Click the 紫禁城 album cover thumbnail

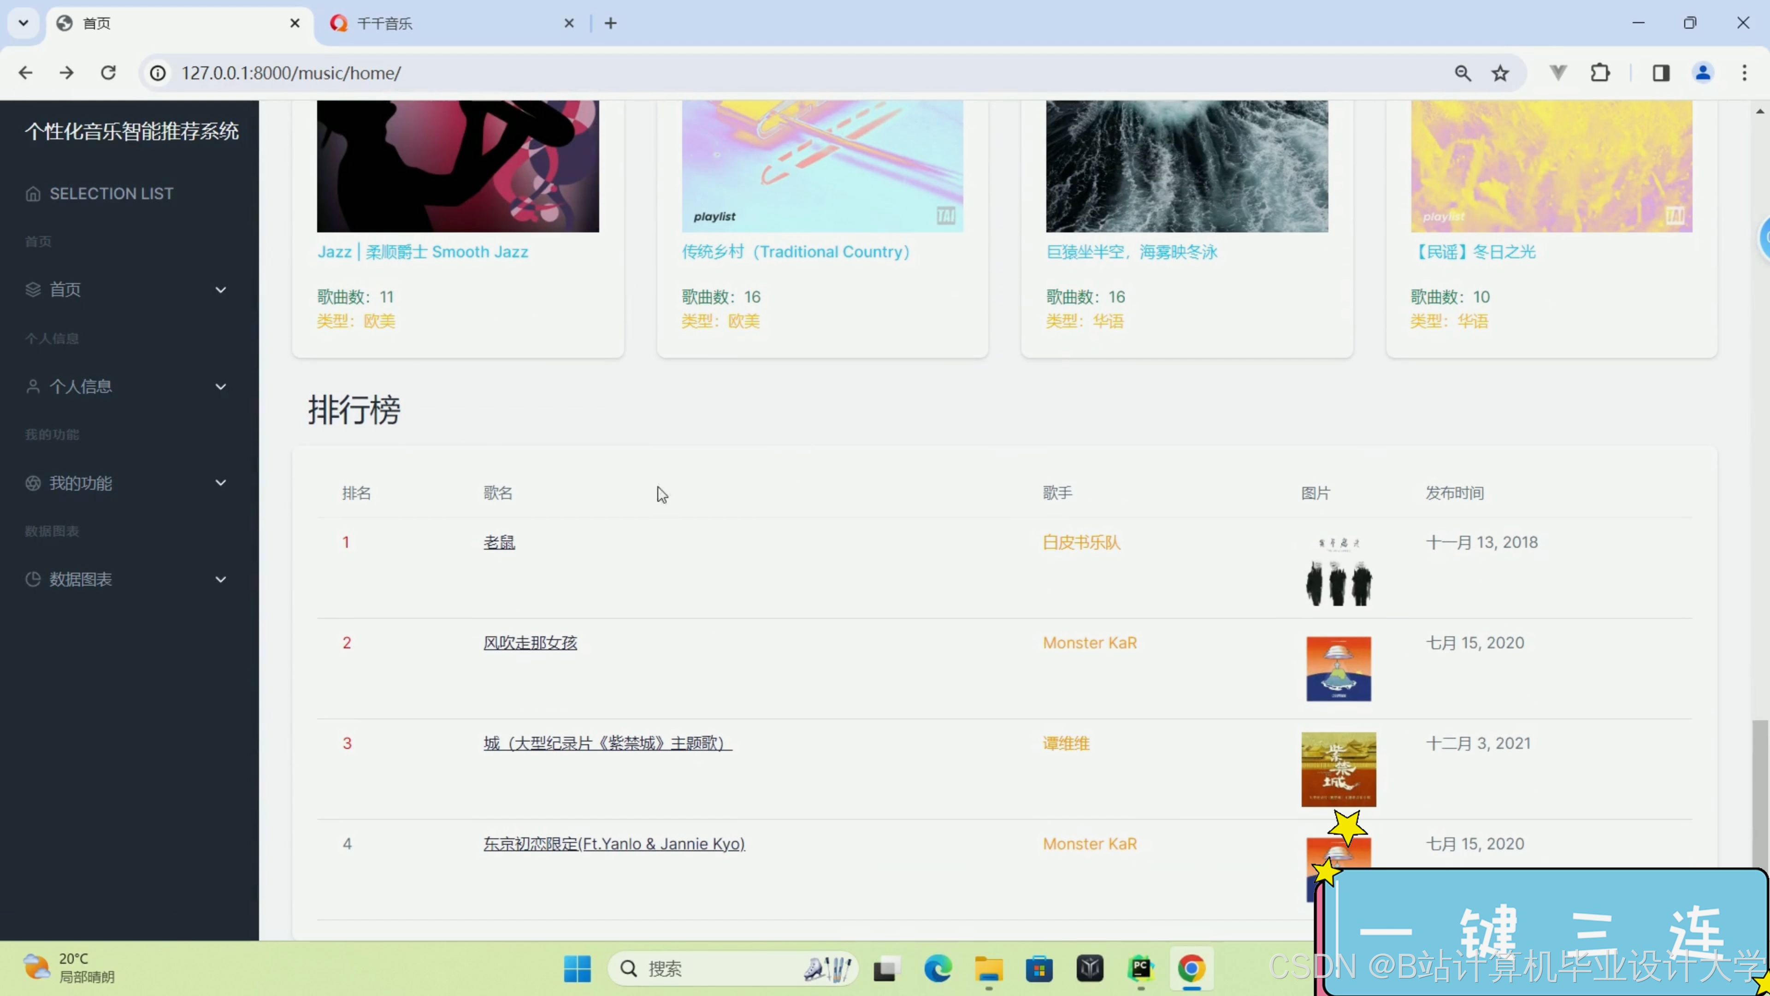[1338, 769]
